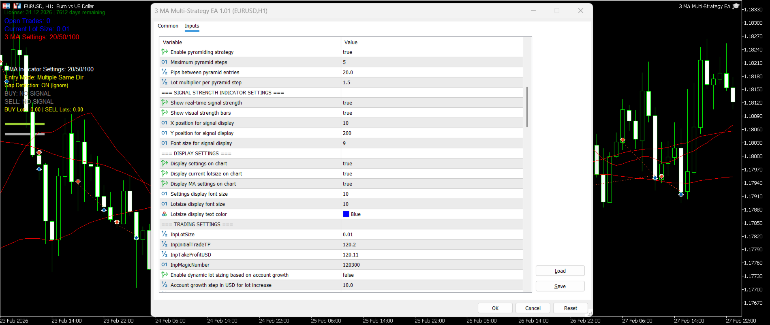This screenshot has height=325, width=770.
Task: Switch to the Common tab
Action: (x=168, y=26)
